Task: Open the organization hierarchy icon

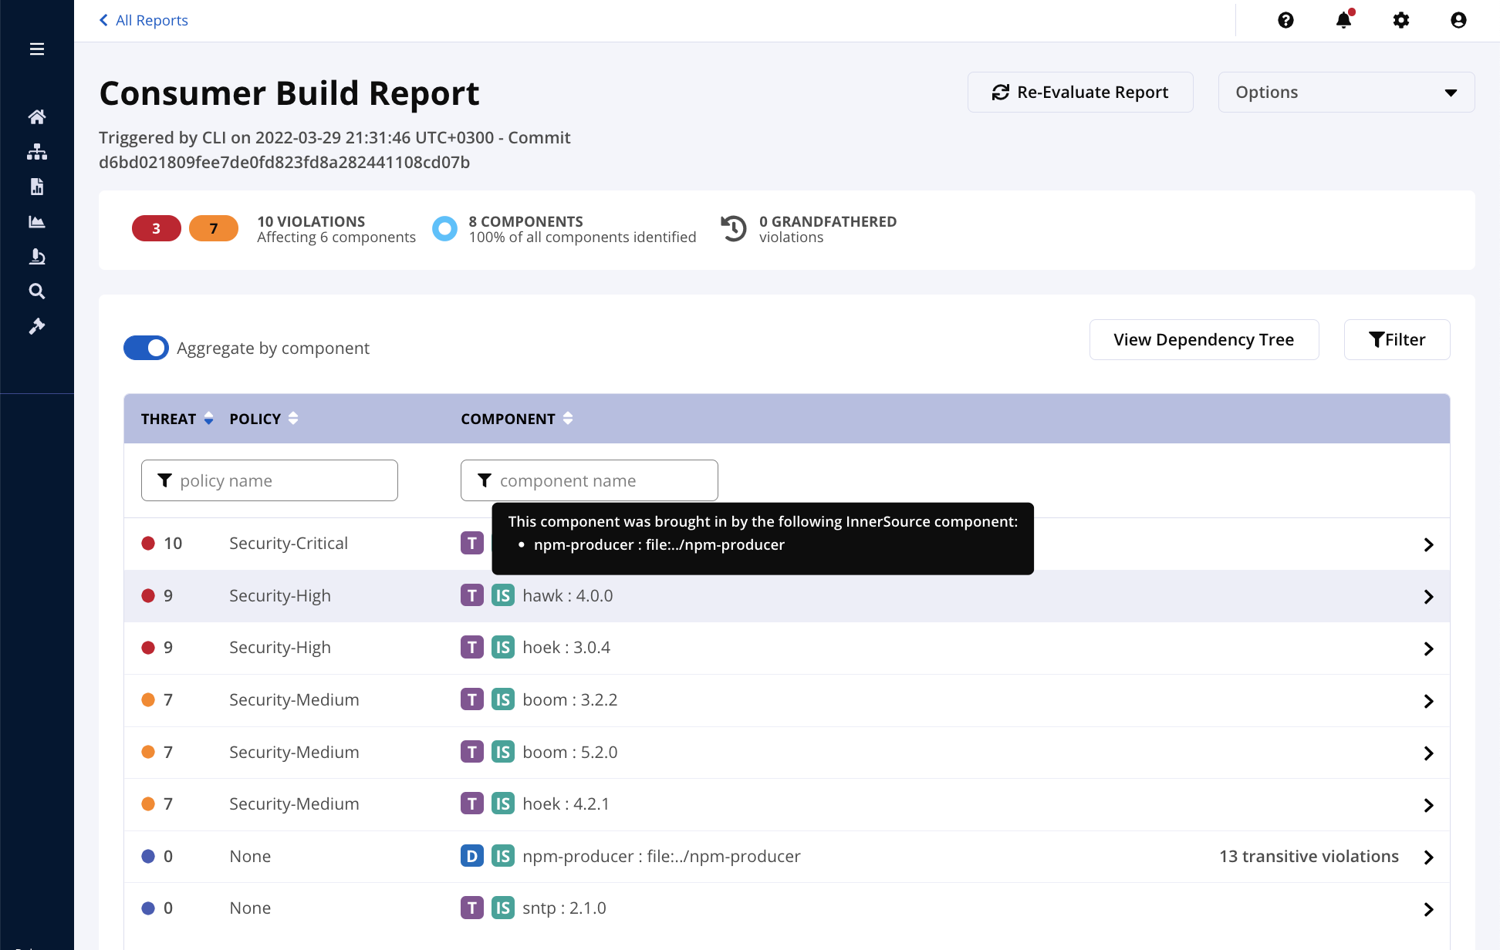Action: pos(36,152)
